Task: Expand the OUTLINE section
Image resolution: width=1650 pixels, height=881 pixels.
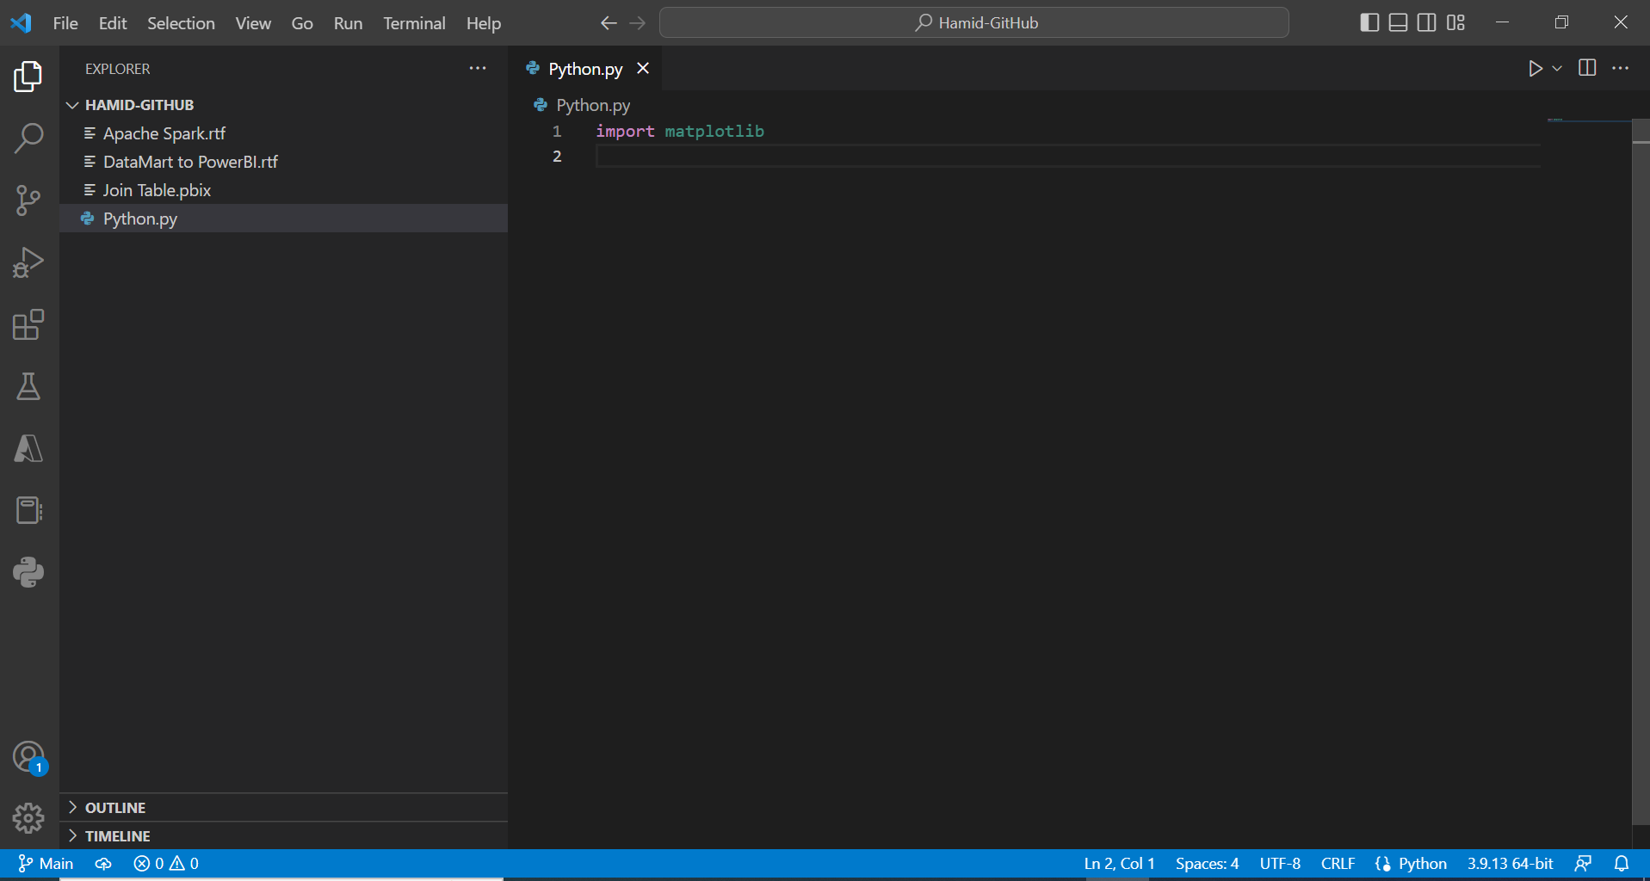Action: click(284, 807)
